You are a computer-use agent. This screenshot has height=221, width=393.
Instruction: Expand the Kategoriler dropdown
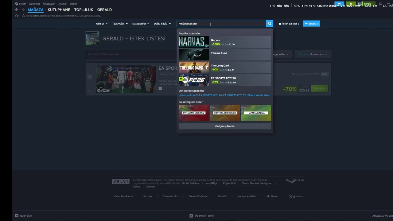[x=141, y=24]
